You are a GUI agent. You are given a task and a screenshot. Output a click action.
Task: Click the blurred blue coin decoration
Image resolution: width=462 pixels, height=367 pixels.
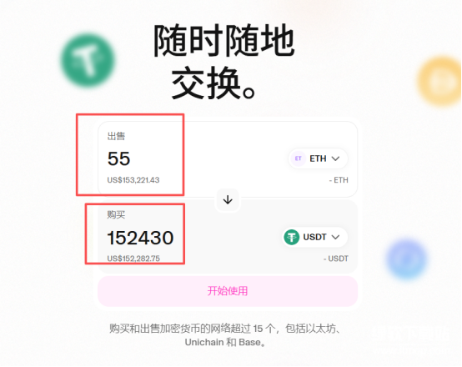click(x=407, y=259)
